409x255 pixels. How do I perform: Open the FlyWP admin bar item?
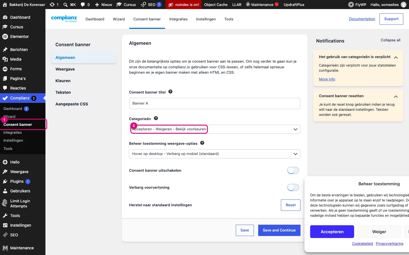357,5
